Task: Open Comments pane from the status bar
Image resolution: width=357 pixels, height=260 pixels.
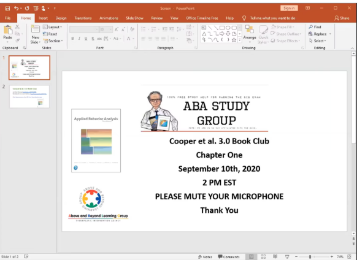Action: (229, 256)
